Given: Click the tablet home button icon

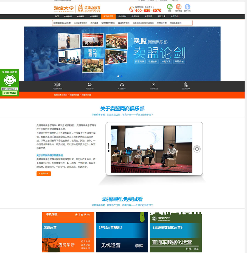Looking at the screenshot, I should pyautogui.click(x=197, y=149).
